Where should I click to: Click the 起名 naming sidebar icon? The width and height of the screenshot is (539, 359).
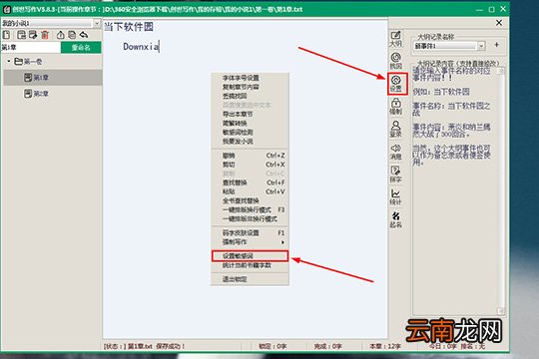point(395,219)
